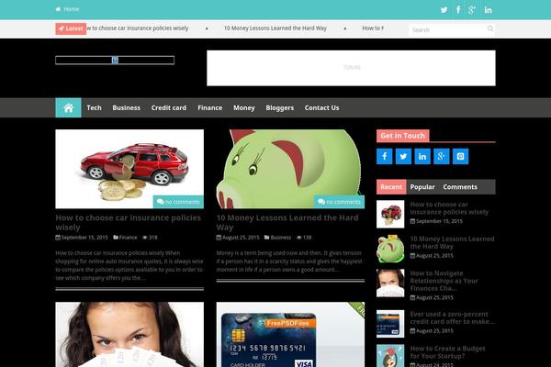551x367 pixels.
Task: Open the red car with coins post image
Action: [129, 169]
